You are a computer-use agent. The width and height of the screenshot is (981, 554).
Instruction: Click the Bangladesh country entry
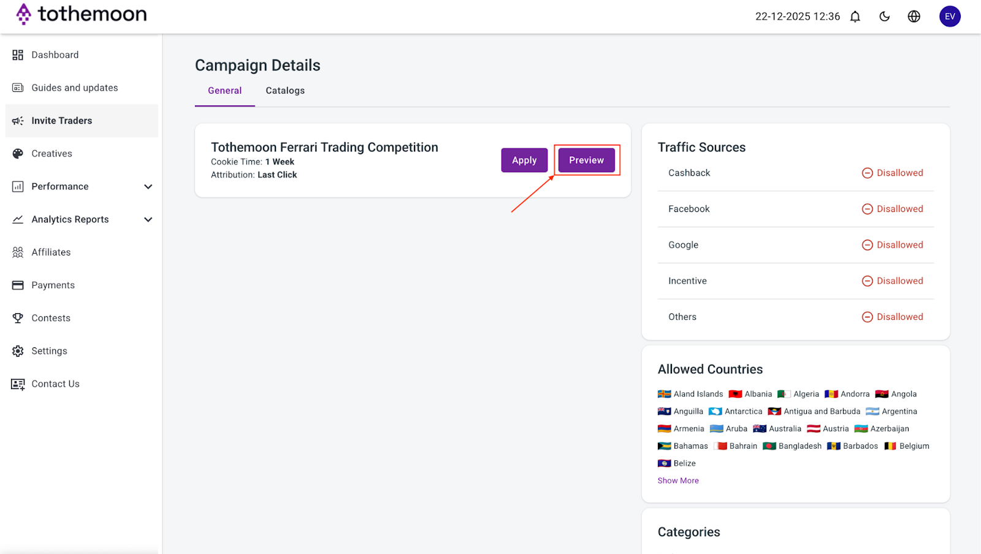pyautogui.click(x=792, y=446)
